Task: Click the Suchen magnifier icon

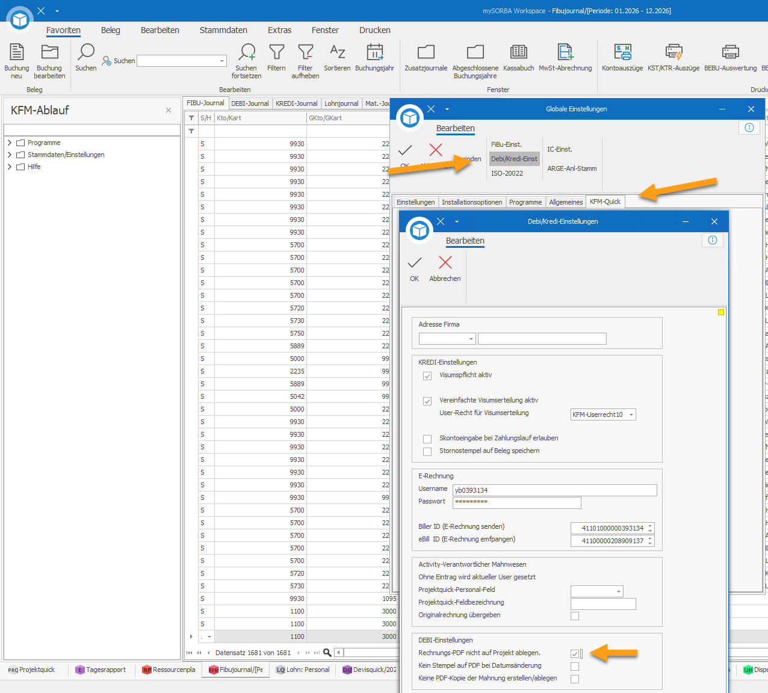Action: tap(86, 52)
